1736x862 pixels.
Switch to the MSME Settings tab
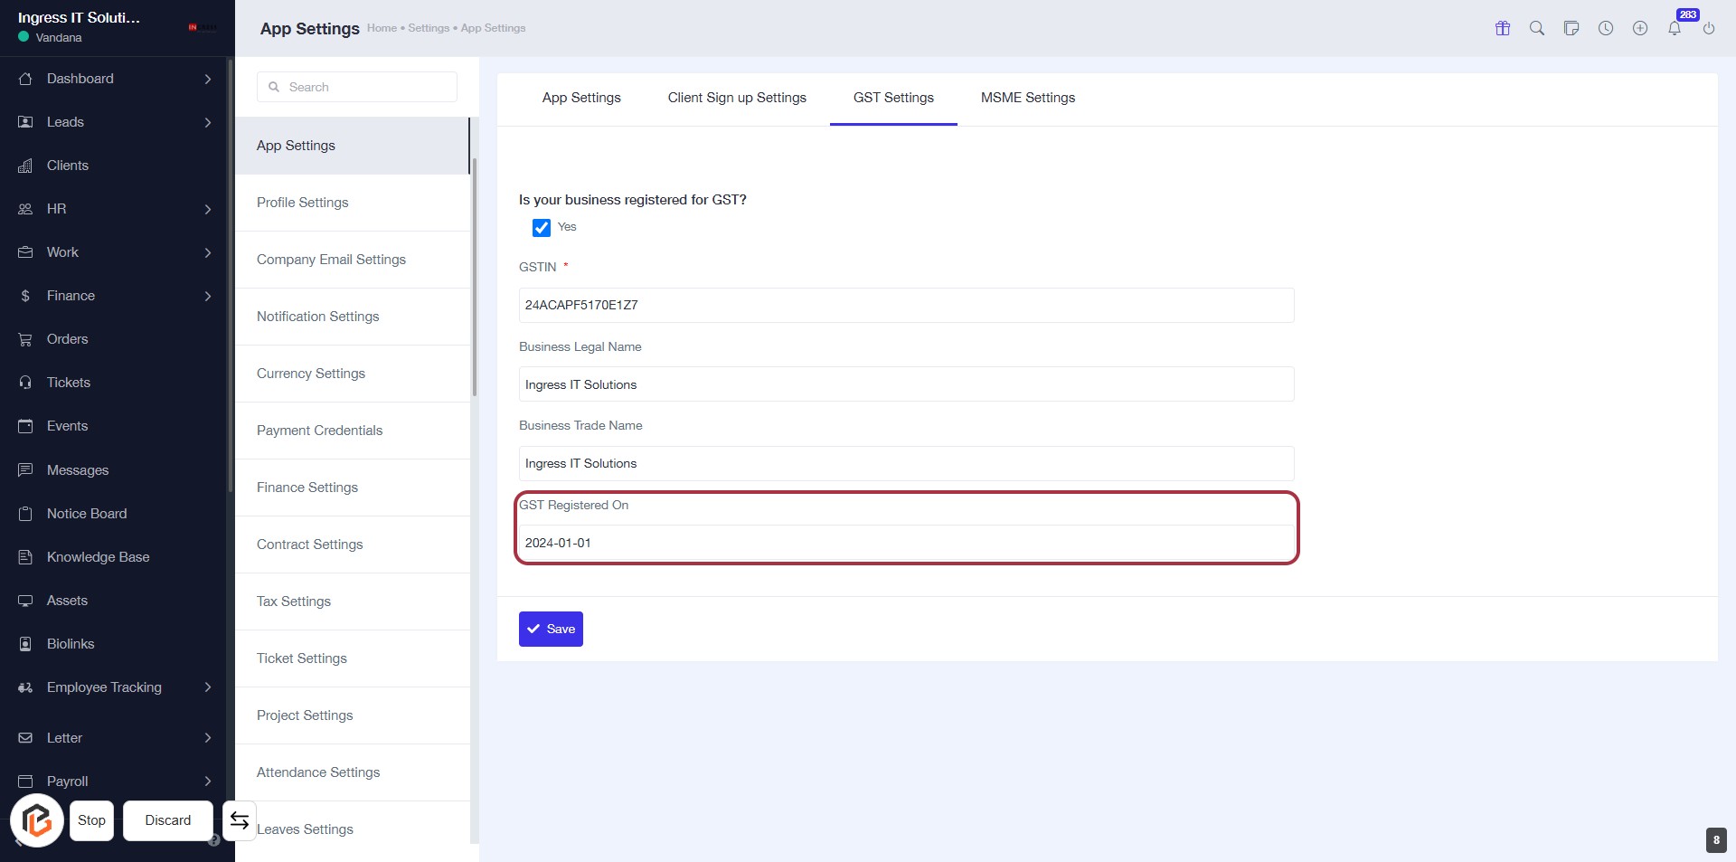(1028, 98)
